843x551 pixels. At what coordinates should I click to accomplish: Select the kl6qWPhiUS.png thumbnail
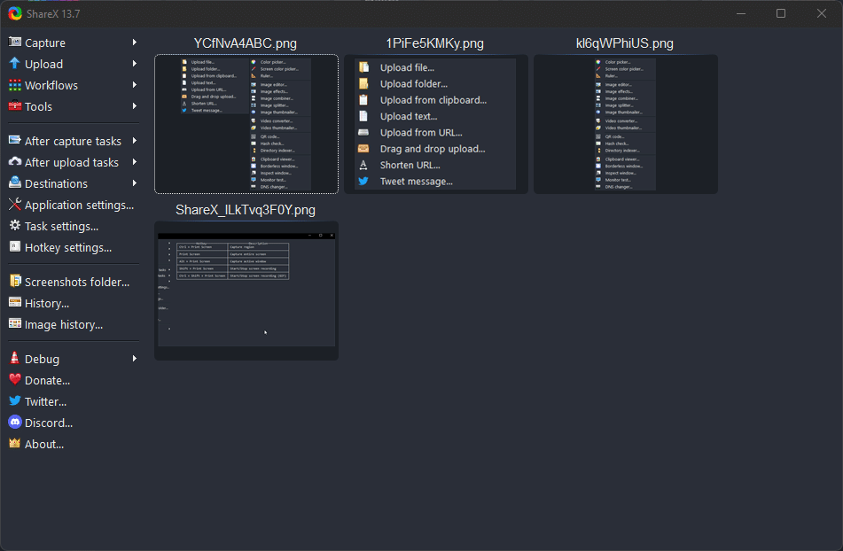coord(625,124)
